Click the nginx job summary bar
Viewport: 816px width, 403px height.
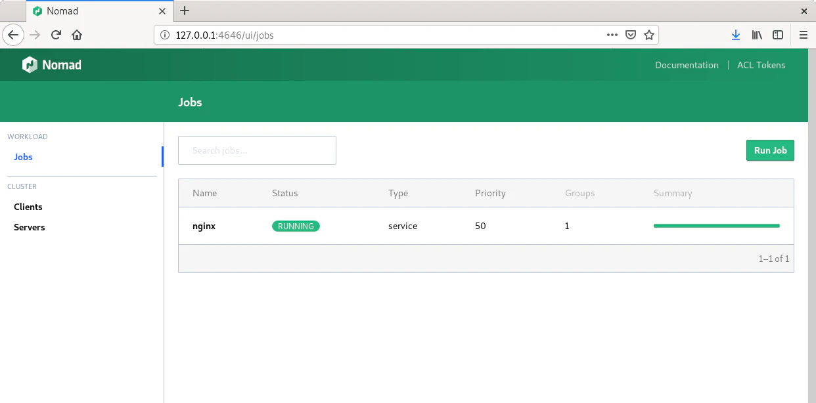coord(716,226)
